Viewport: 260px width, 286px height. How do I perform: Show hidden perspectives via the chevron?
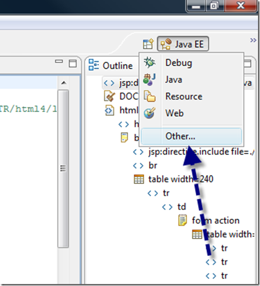point(253,40)
